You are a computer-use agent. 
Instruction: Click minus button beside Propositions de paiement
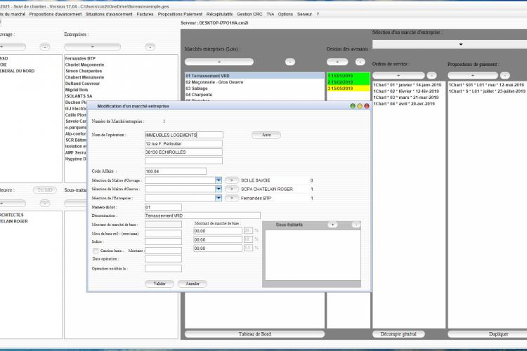coord(505,76)
